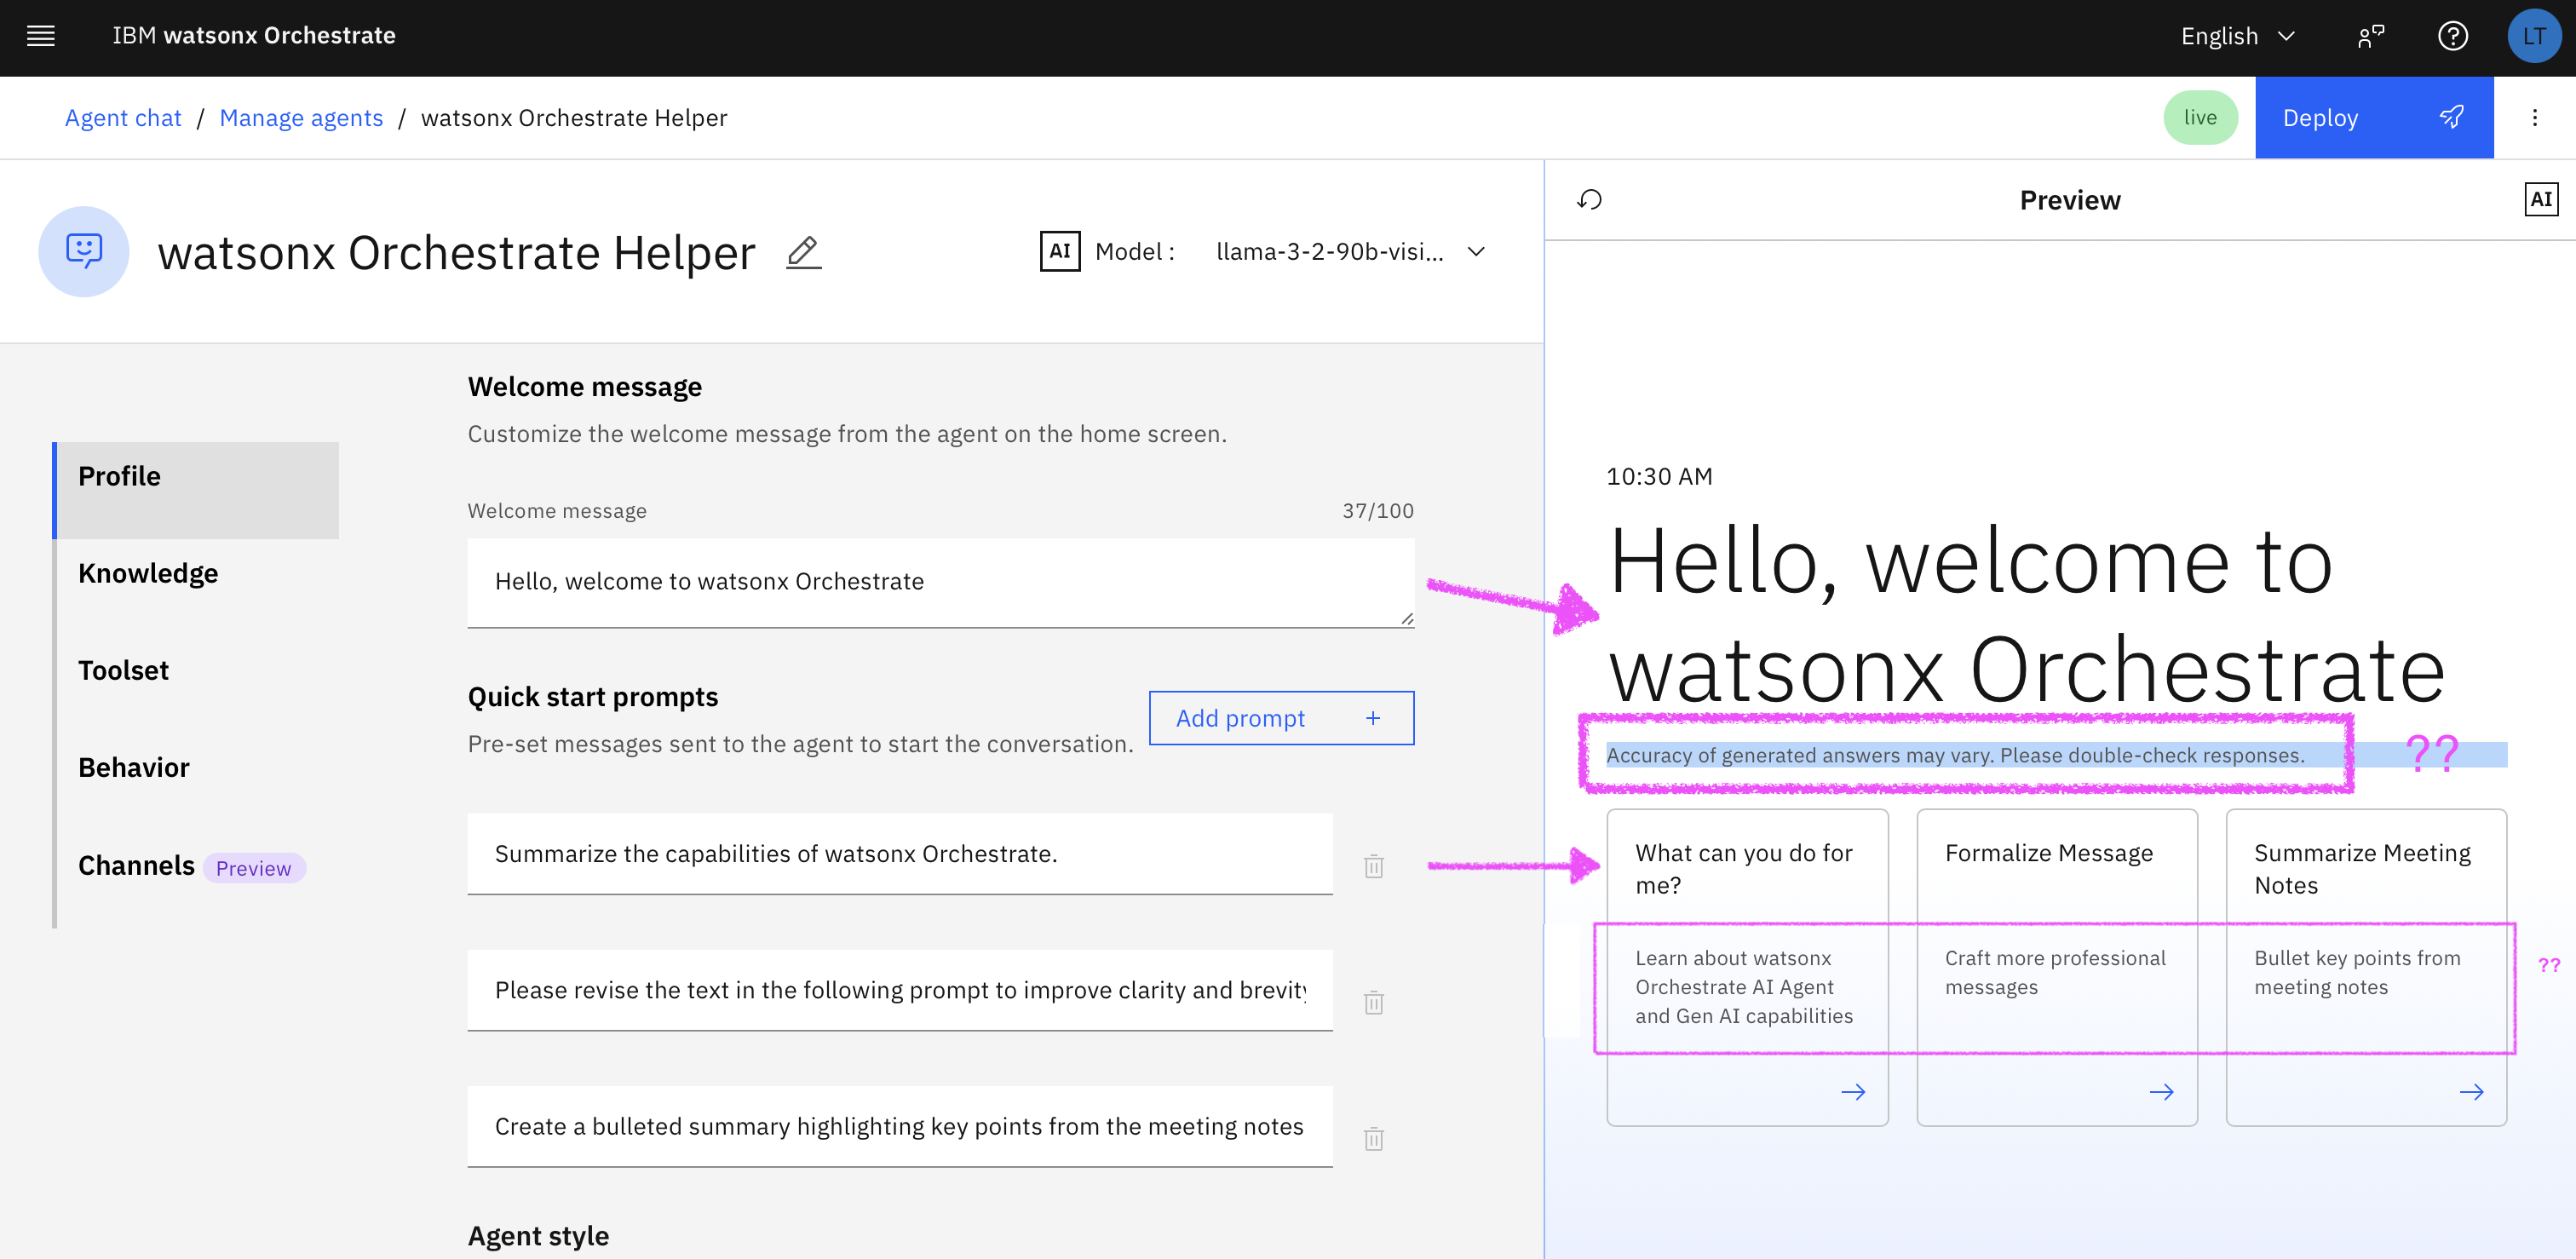Click the Add prompt button
This screenshot has height=1259, width=2576.
click(x=1280, y=718)
